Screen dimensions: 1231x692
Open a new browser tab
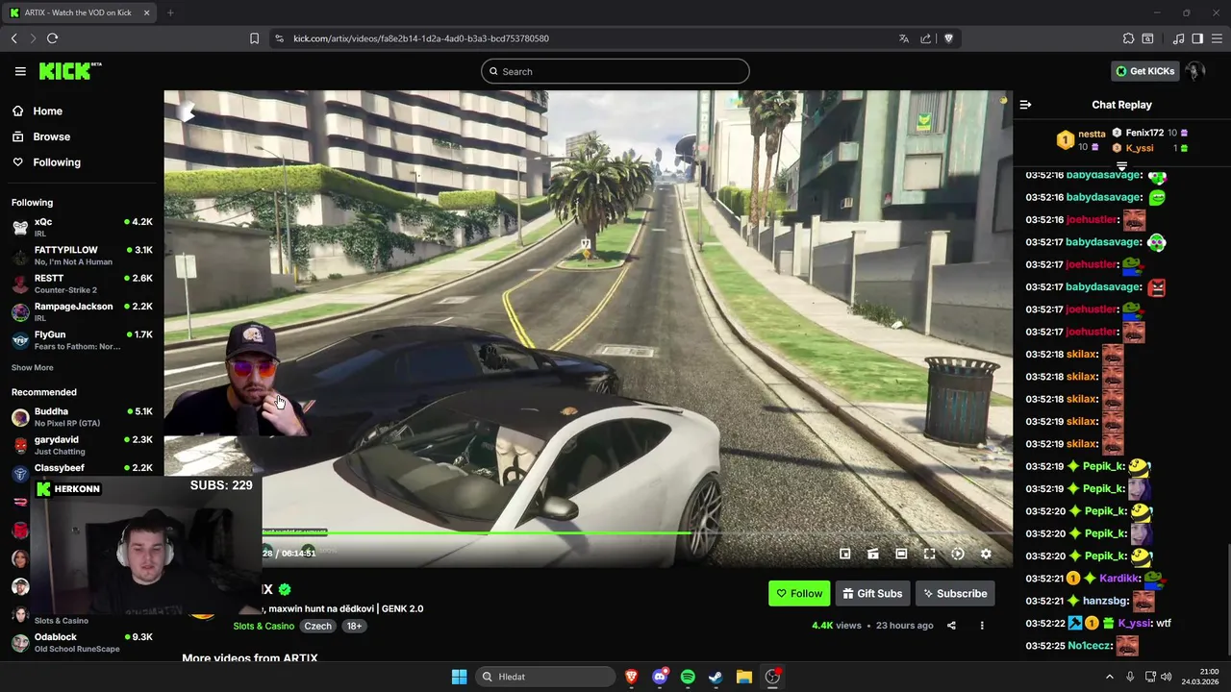pyautogui.click(x=170, y=12)
